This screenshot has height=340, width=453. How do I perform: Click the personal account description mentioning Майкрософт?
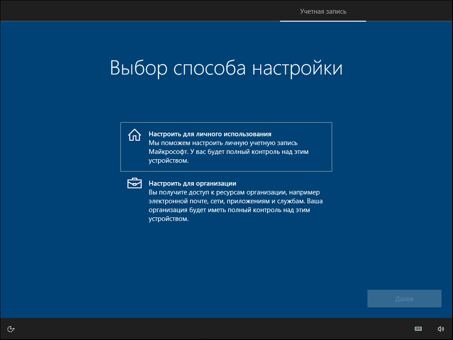tap(228, 152)
